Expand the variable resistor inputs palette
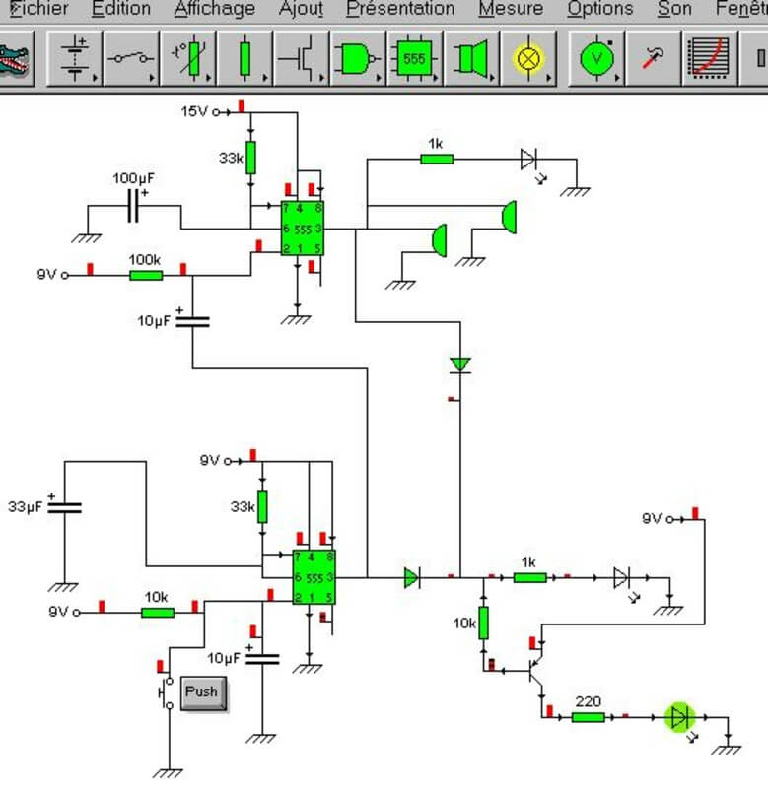 click(x=187, y=59)
